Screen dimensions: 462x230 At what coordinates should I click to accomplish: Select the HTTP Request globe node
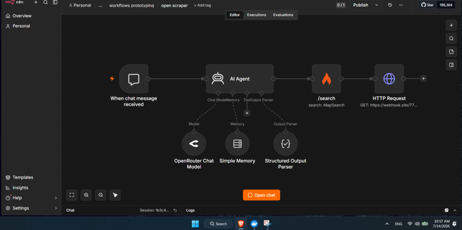coord(389,78)
